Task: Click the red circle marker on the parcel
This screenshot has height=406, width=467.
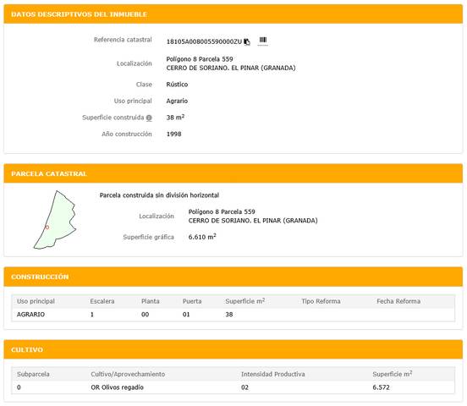Action: pos(47,228)
